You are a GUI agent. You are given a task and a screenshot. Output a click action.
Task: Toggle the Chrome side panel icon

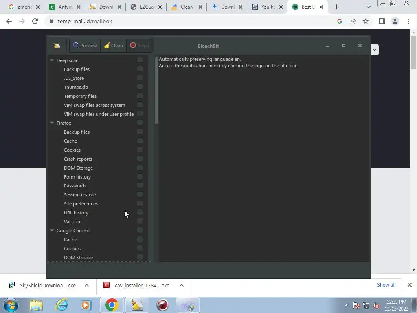(x=382, y=21)
